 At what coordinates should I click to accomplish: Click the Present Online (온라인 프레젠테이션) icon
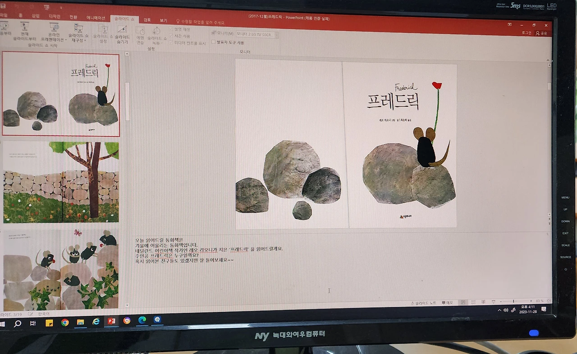pyautogui.click(x=55, y=27)
